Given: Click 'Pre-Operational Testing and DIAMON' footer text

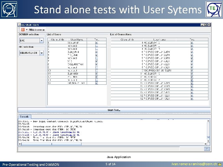Looking at the screenshot, I should 31,165.
